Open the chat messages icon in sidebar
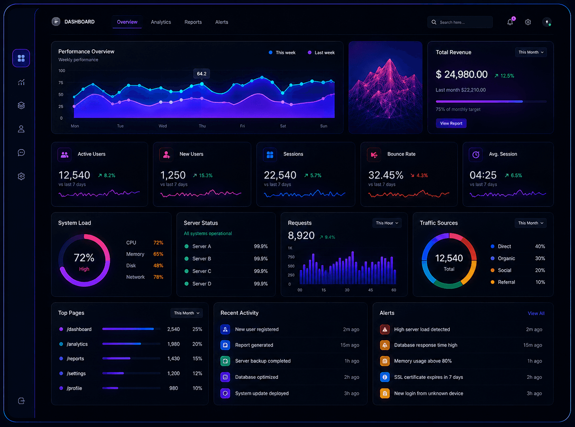575x427 pixels. coord(21,152)
